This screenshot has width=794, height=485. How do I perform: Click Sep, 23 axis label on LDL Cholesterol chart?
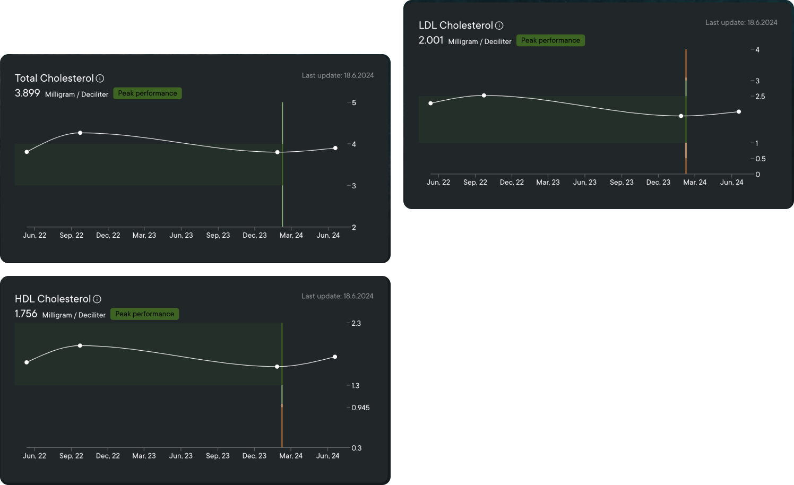point(622,183)
